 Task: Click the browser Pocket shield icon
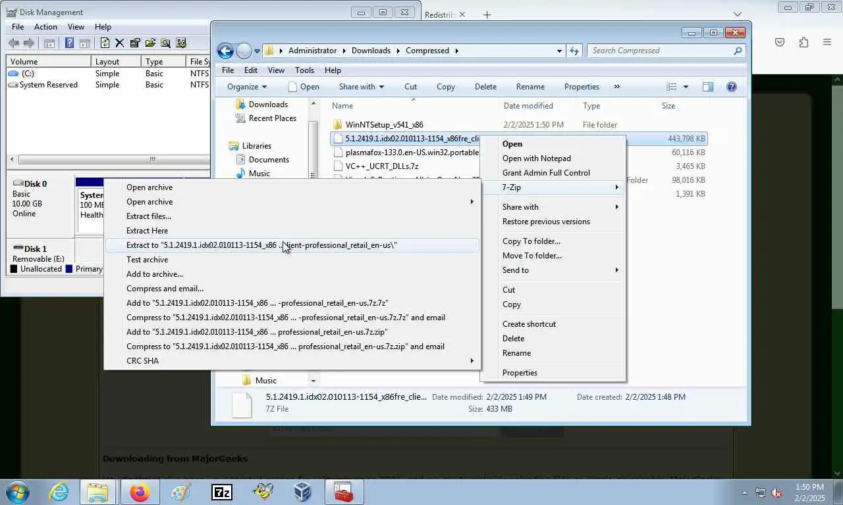(780, 42)
